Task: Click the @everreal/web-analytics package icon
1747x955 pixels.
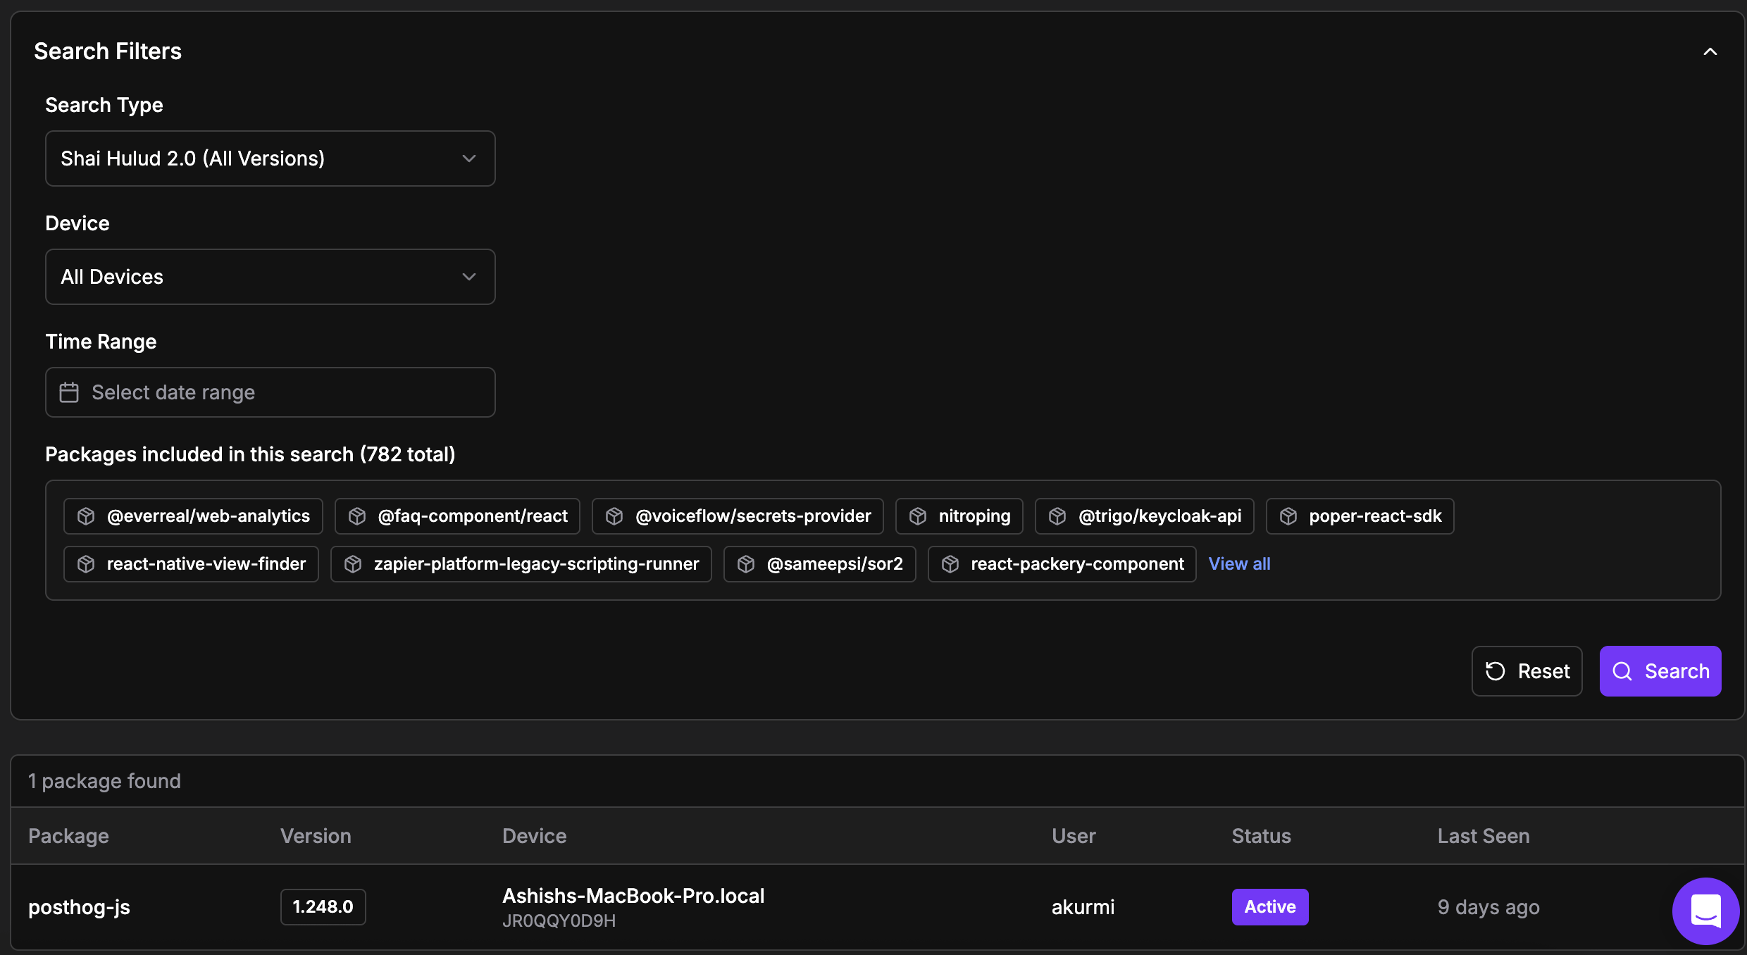Action: [86, 516]
